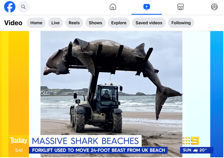Image resolution: width=224 pixels, height=158 pixels.
Task: Open Saved videos
Action: pyautogui.click(x=149, y=23)
